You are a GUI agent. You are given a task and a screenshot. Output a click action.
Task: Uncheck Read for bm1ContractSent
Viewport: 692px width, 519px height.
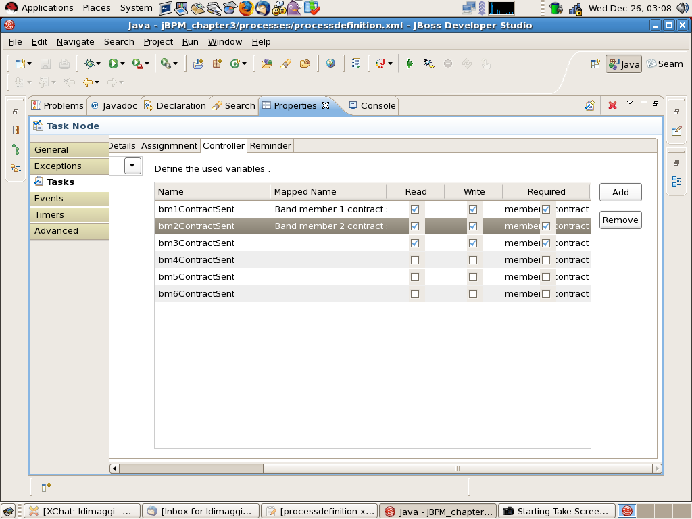[x=415, y=209]
